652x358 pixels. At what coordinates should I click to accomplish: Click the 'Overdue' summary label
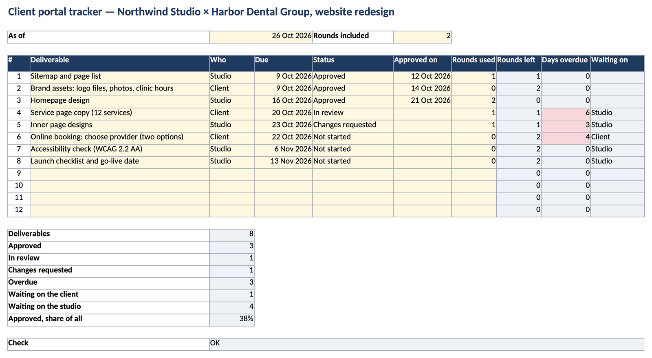click(108, 284)
